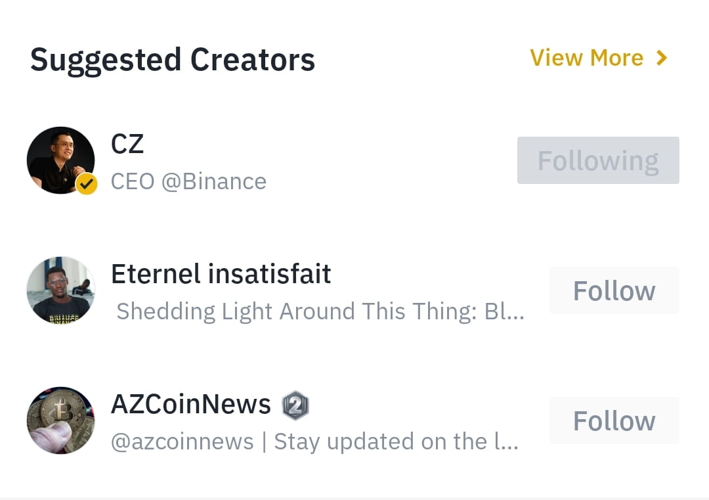Open the Suggested Creators section heading

tap(173, 59)
